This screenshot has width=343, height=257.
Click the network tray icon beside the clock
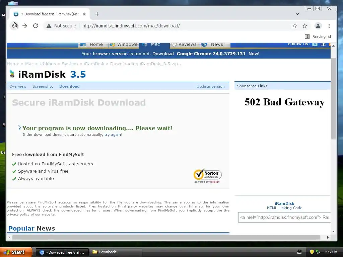pyautogui.click(x=318, y=252)
